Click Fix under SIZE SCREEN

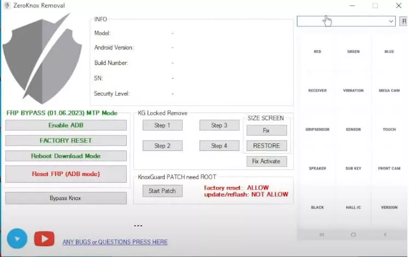click(267, 130)
